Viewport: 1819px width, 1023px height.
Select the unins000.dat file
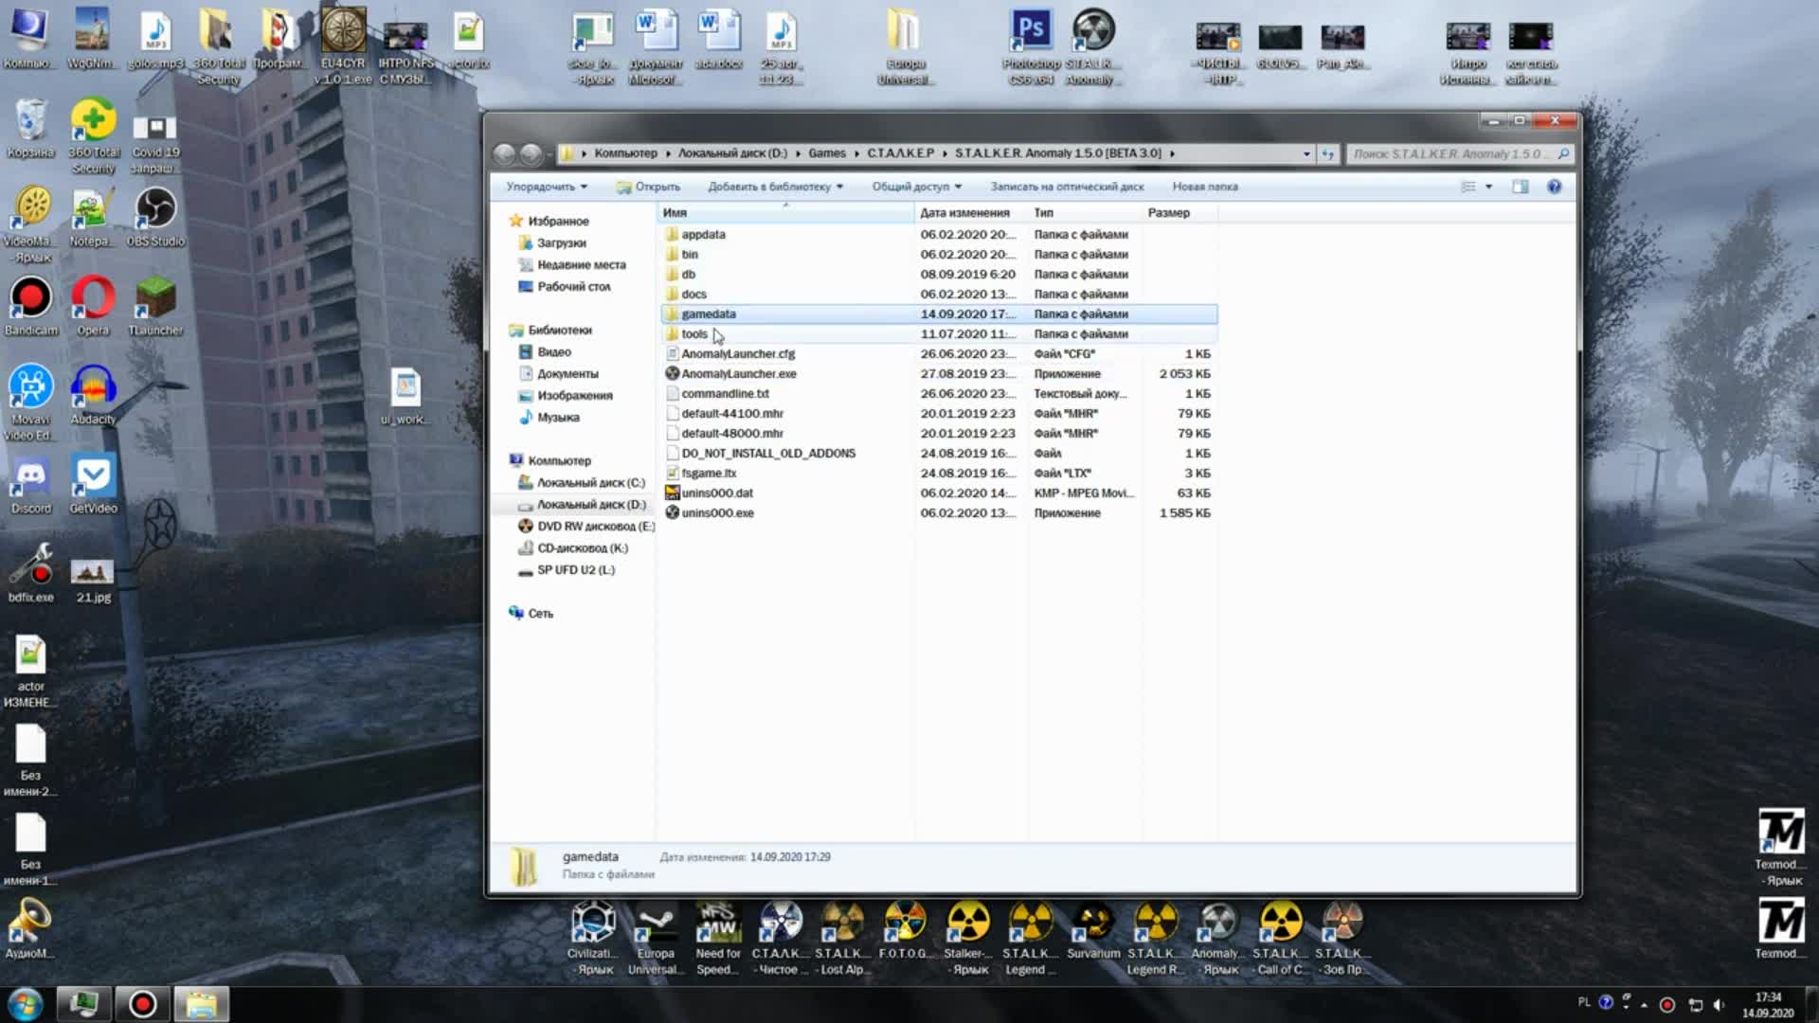click(x=717, y=493)
